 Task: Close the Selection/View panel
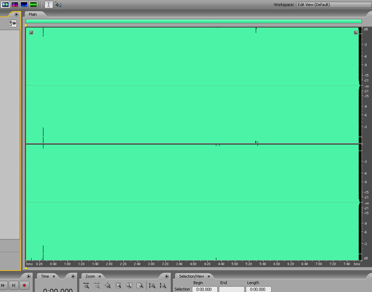pos(209,276)
